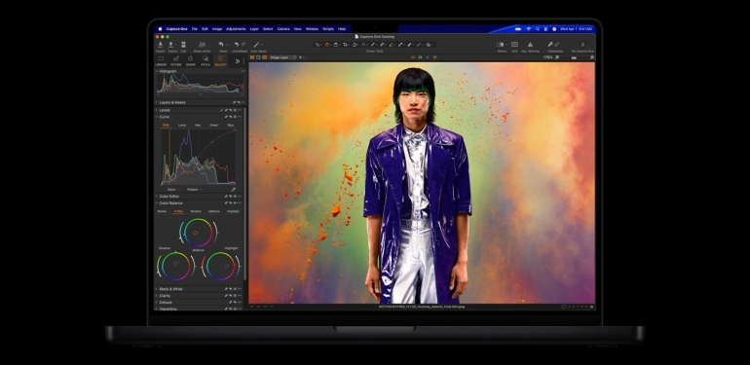Collapse the Curve panel
The width and height of the screenshot is (750, 365).
point(157,117)
